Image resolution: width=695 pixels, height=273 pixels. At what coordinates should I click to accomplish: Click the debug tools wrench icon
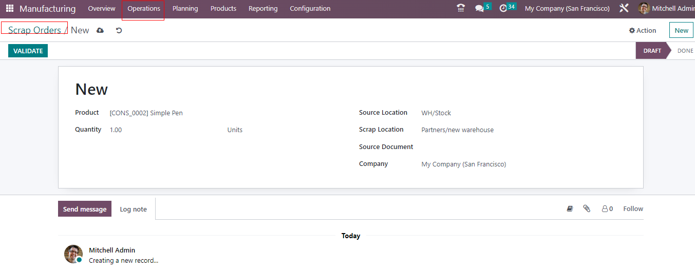point(624,8)
